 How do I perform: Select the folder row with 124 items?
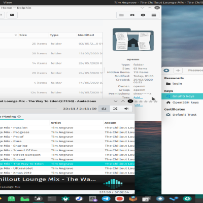pos(51,92)
